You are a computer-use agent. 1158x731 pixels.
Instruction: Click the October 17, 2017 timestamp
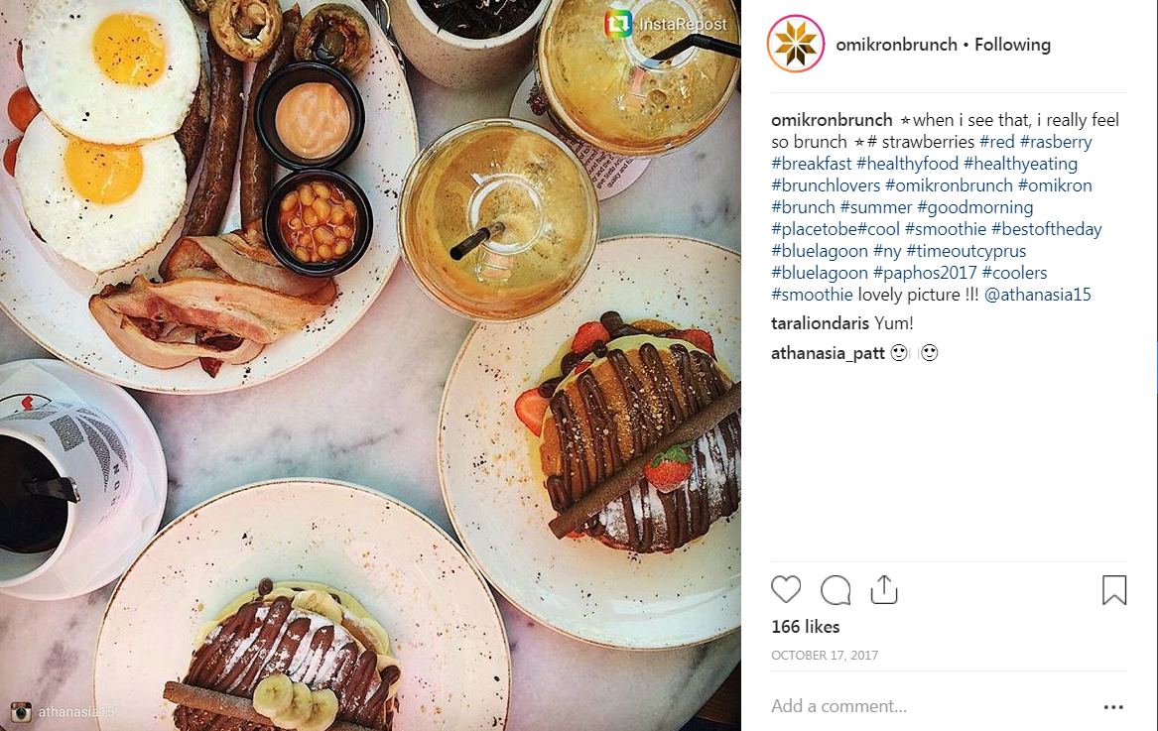[825, 655]
